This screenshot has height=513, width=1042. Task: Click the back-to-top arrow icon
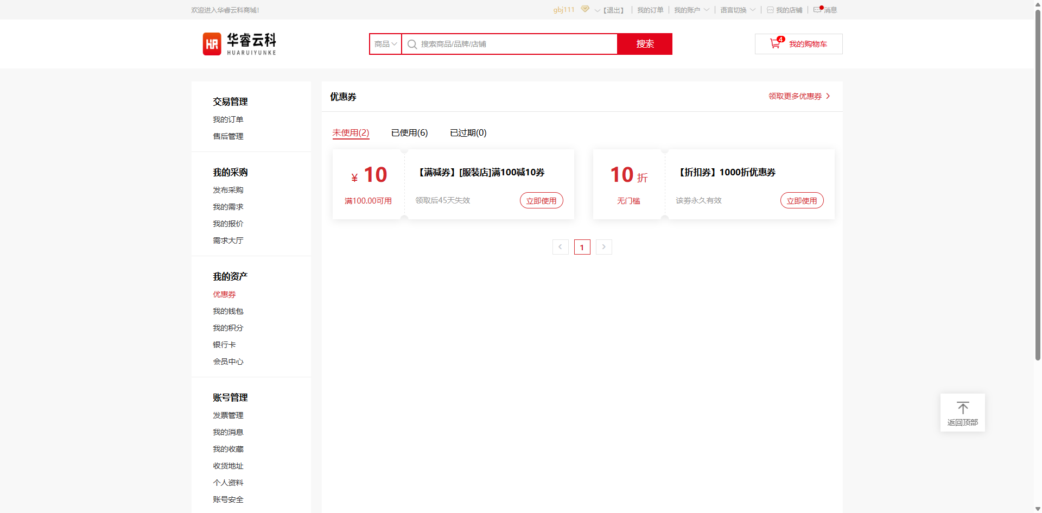[x=962, y=408]
